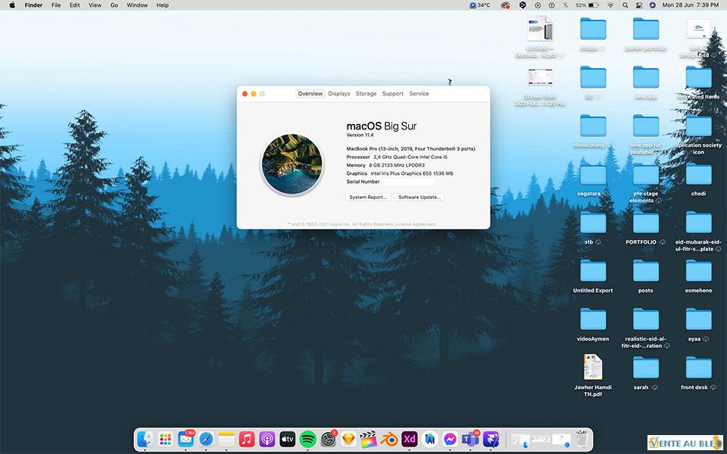Image resolution: width=727 pixels, height=454 pixels.
Task: Click the 34°C temperature menu bar item
Action: [x=480, y=5]
